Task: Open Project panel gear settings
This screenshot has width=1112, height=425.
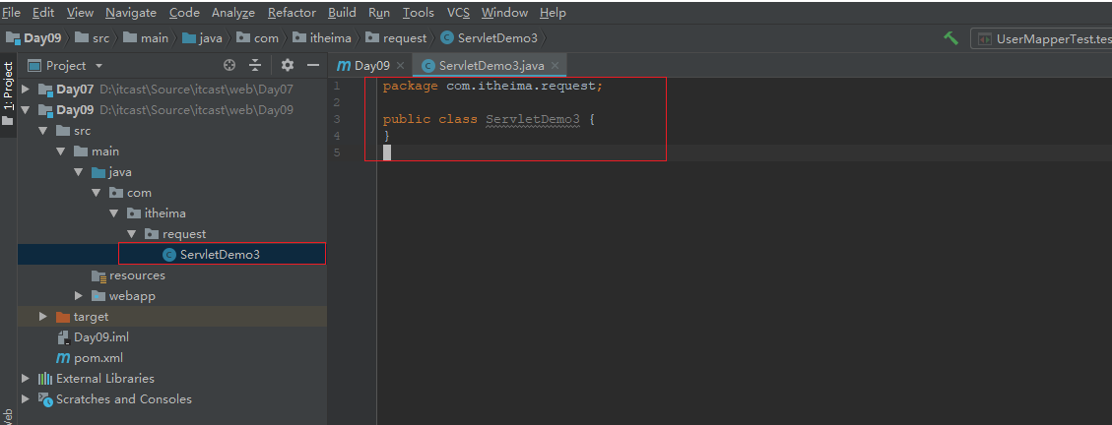Action: (288, 66)
